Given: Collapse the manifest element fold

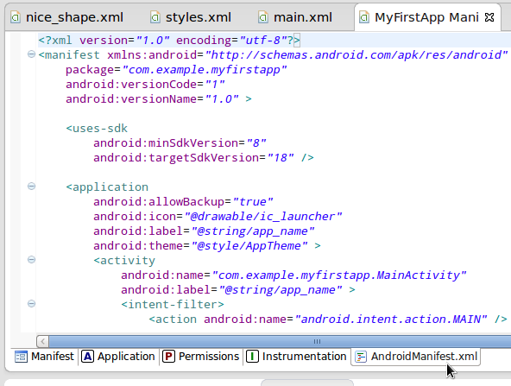Looking at the screenshot, I should tap(31, 54).
